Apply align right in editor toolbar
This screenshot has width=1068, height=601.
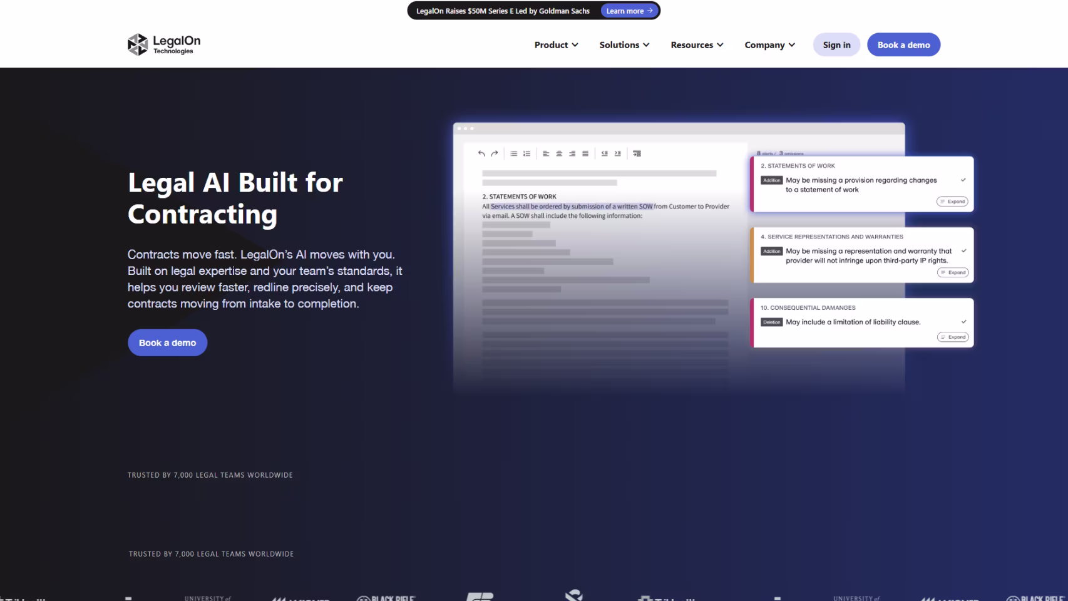[572, 153]
